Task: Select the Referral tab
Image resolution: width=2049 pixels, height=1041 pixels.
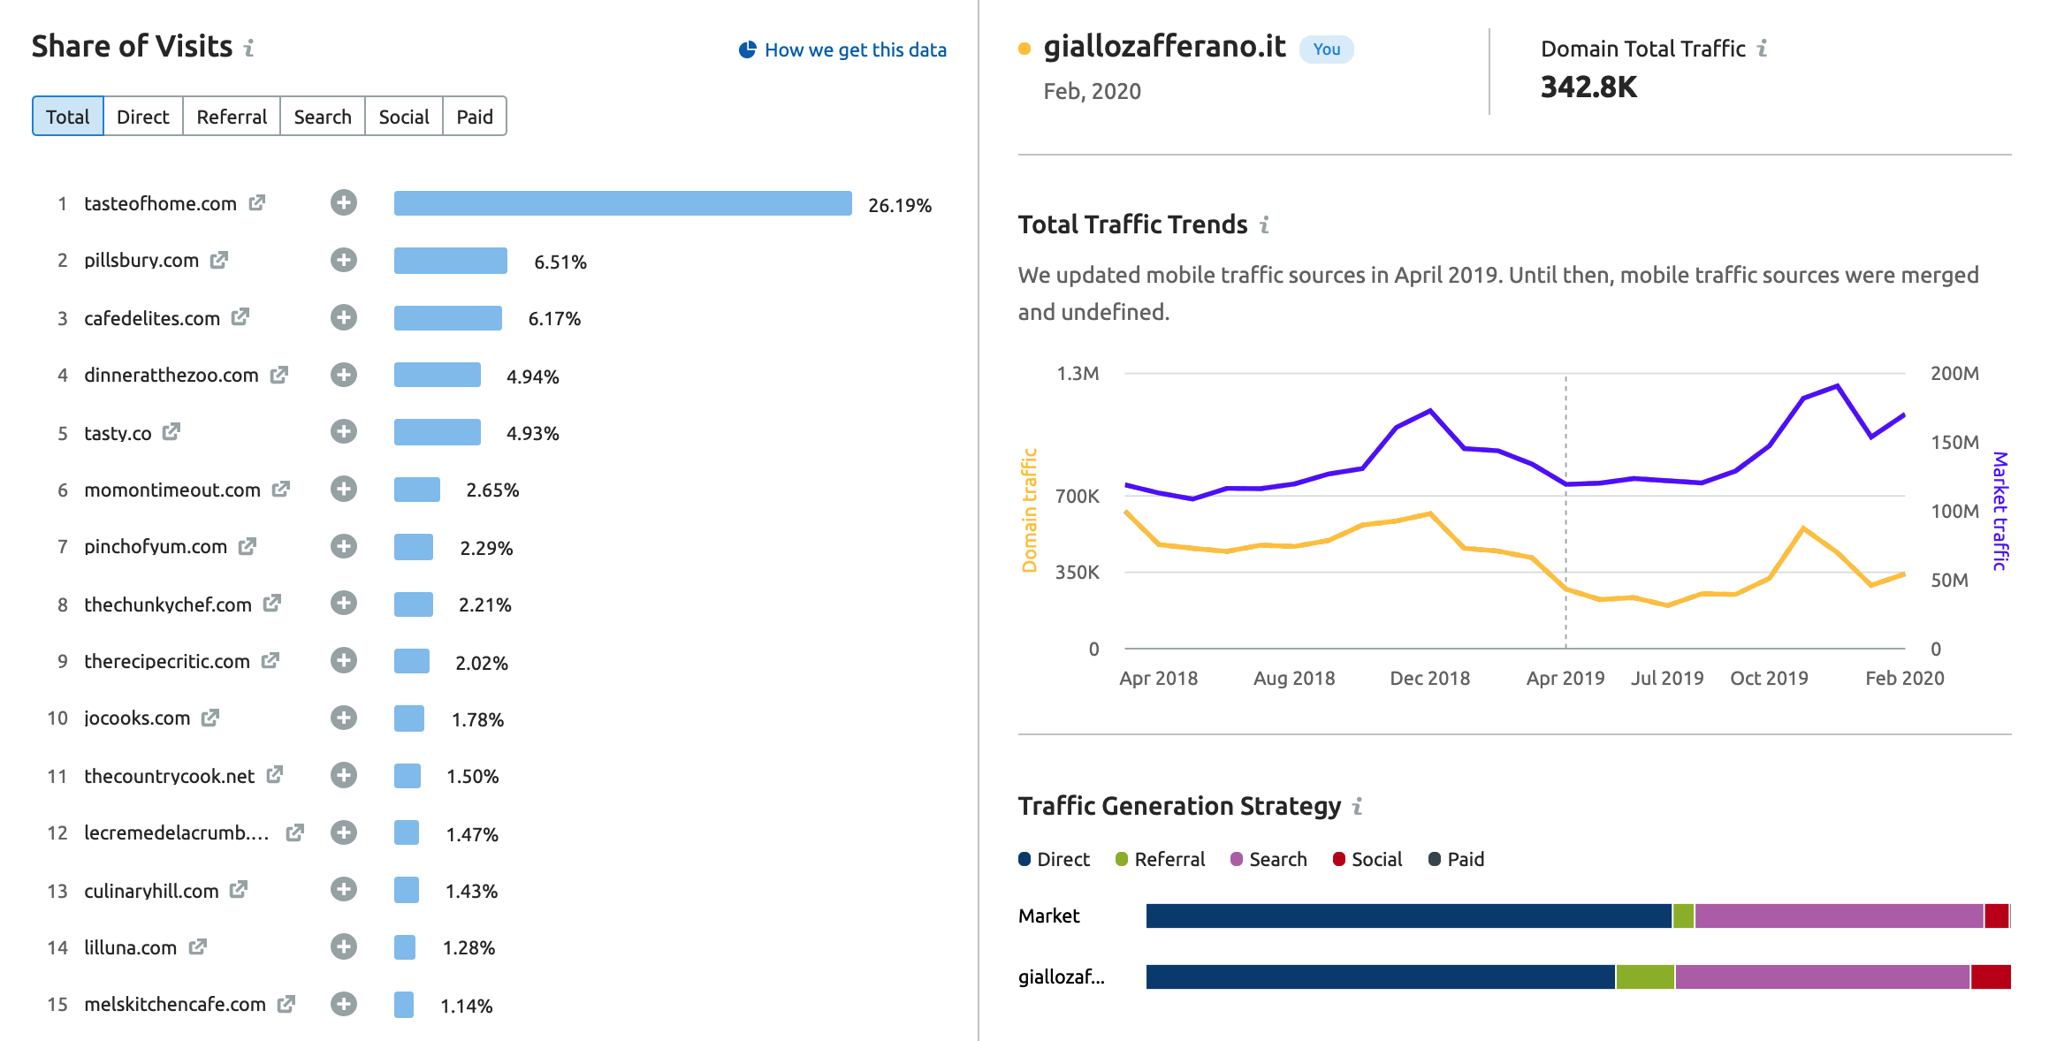Action: (x=232, y=117)
